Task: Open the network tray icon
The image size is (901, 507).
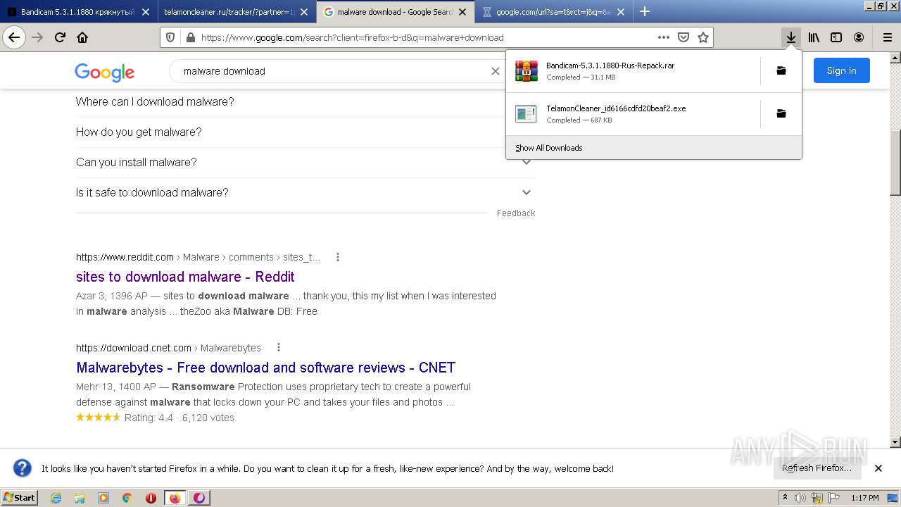Action: 817,498
